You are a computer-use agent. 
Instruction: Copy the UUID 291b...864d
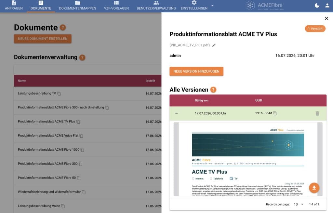click(275, 113)
